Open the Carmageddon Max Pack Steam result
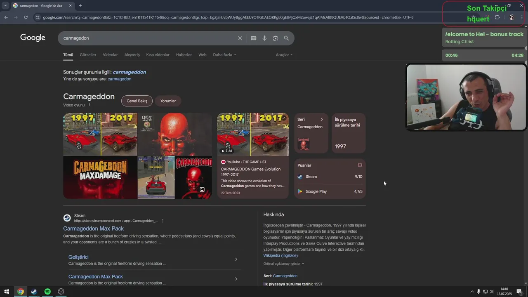528x297 pixels. click(x=93, y=229)
